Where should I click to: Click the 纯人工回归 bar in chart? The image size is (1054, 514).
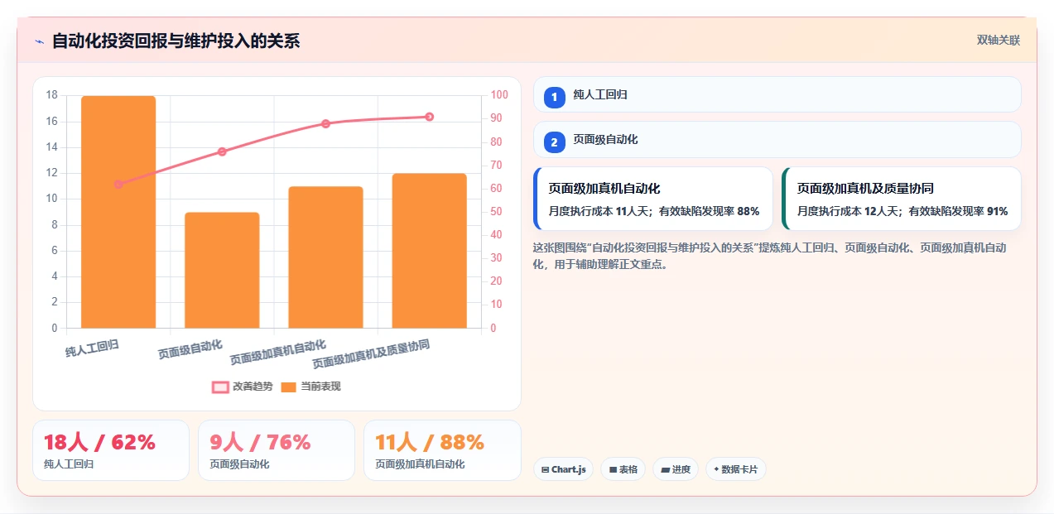pos(118,212)
